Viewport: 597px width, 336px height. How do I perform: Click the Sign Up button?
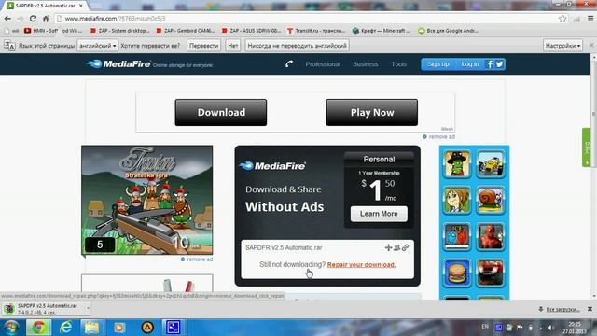click(x=437, y=64)
